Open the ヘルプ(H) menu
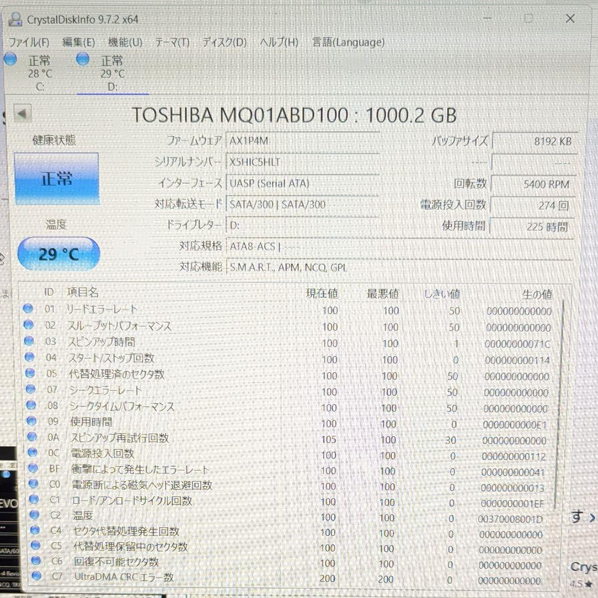 279,42
